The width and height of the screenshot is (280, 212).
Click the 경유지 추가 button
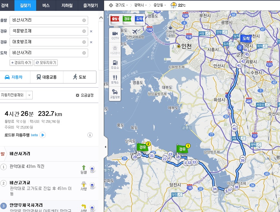click(x=21, y=63)
